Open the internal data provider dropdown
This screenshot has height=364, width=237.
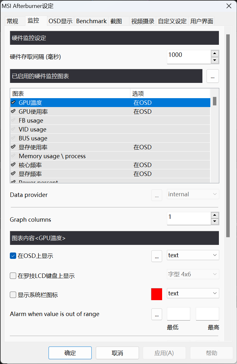pyautogui.click(x=193, y=194)
